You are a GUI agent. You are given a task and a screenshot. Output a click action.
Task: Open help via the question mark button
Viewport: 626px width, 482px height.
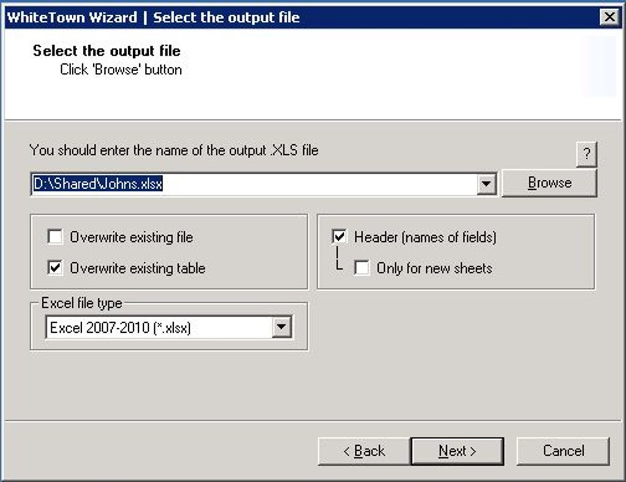click(587, 154)
